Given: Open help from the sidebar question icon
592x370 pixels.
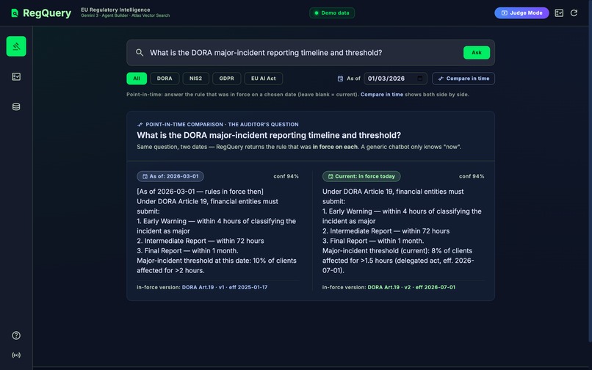Looking at the screenshot, I should click(x=16, y=335).
